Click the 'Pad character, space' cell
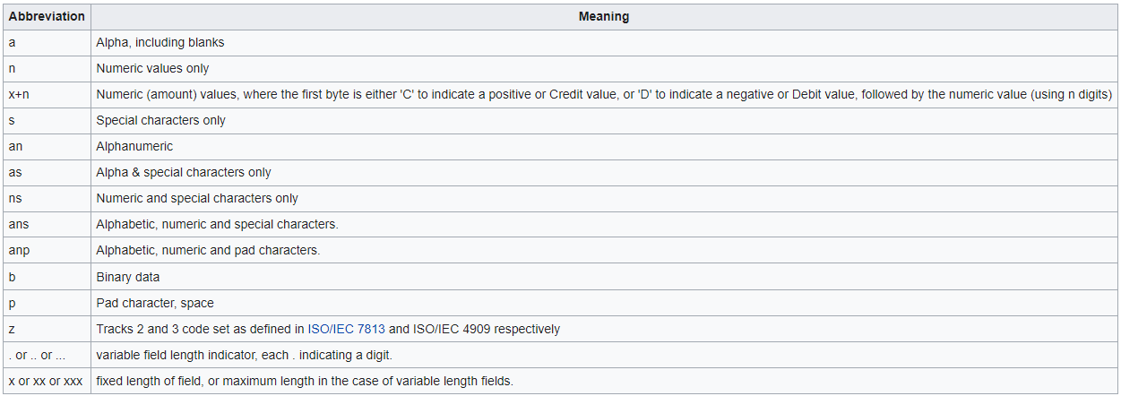 (x=155, y=303)
